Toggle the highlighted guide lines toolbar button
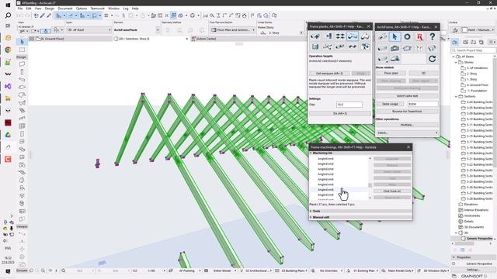 (59, 15)
